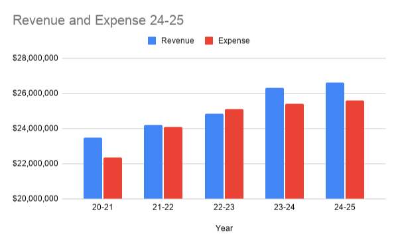The height and width of the screenshot is (246, 398).
Task: Click the $26,000,000 axis label
Action: (35, 93)
